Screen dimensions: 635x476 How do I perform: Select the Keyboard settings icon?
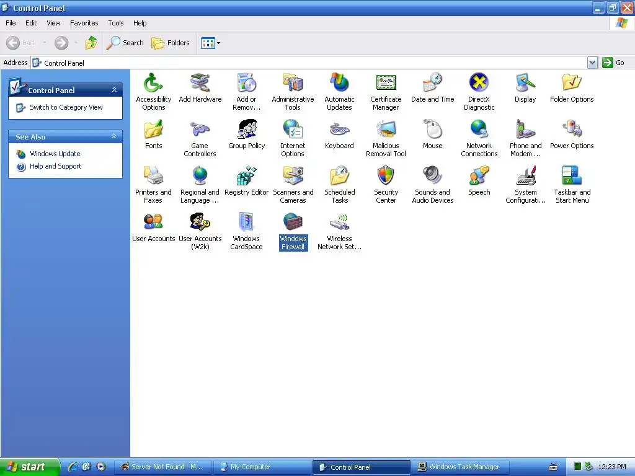339,130
